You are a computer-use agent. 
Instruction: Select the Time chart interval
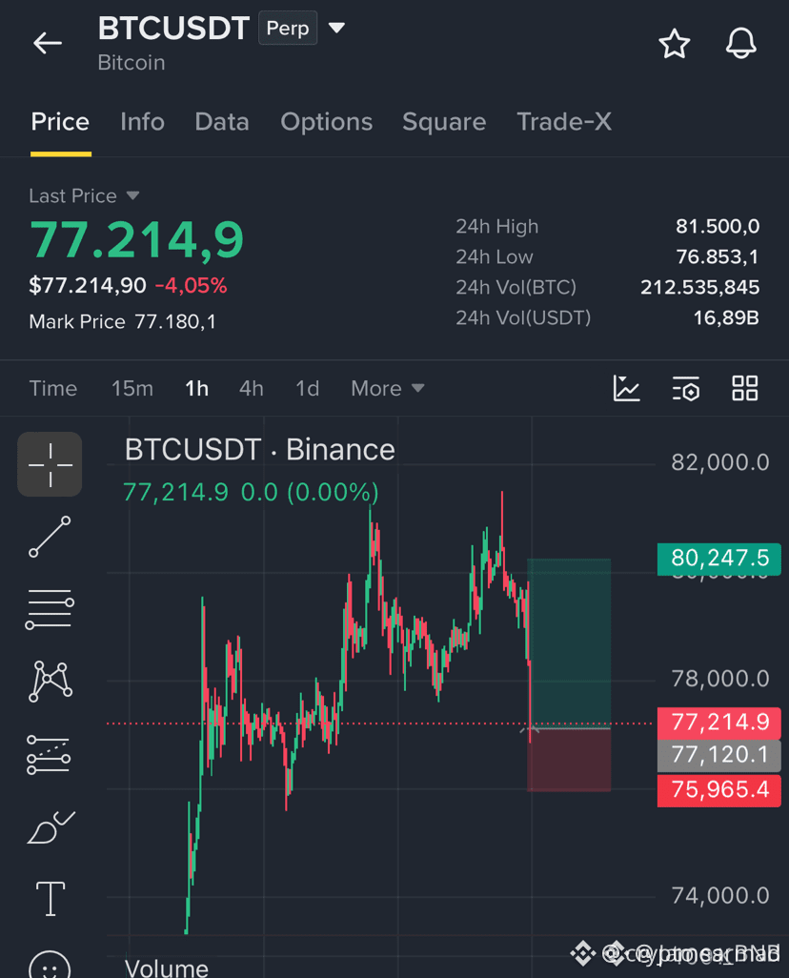point(53,389)
